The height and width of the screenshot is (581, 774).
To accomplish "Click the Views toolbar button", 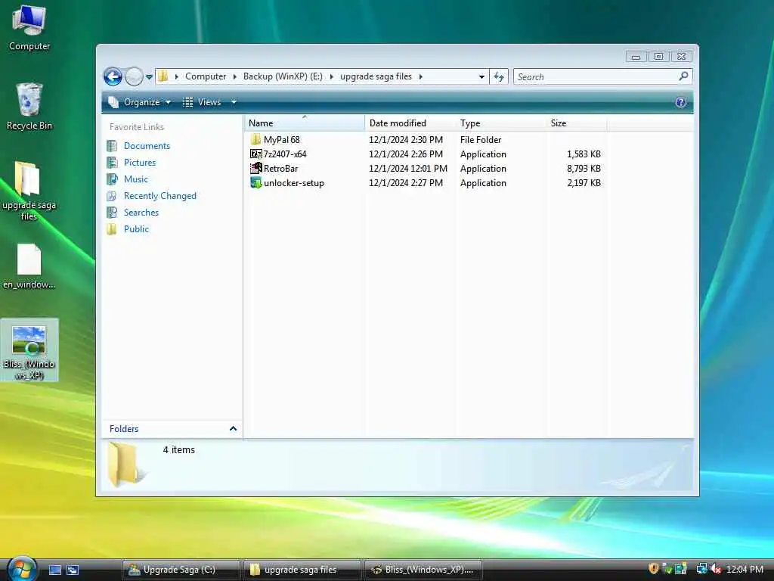I will 202,102.
